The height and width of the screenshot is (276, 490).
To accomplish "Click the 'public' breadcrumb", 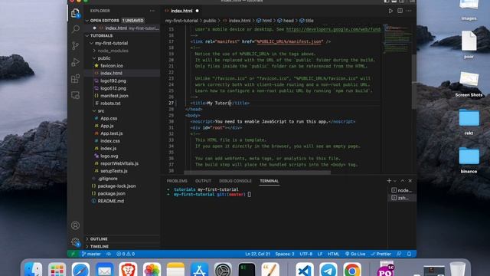I will 210,21.
